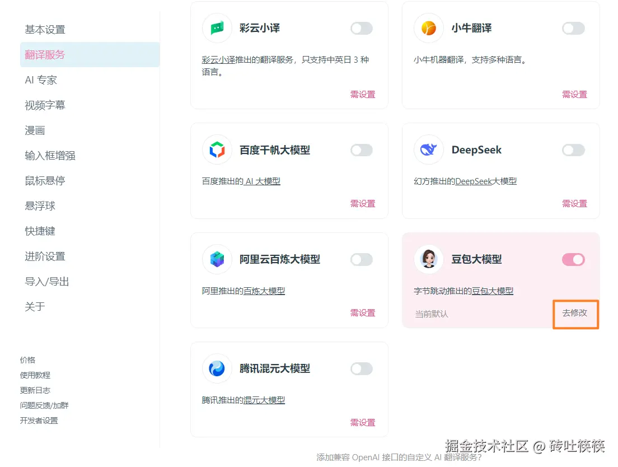The image size is (618, 467).
Task: Enable the 小牛翻译 toggle switch
Action: [x=573, y=29]
